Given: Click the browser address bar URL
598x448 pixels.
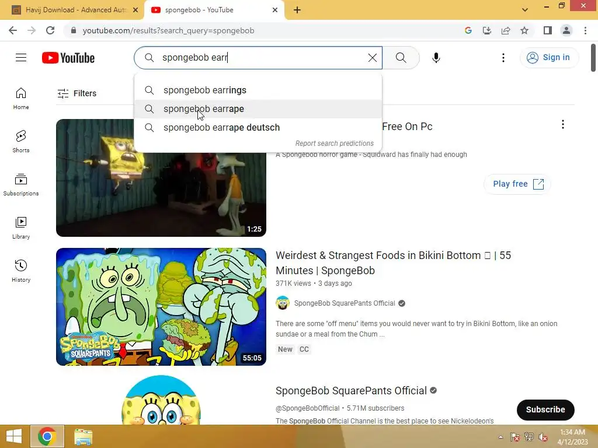Looking at the screenshot, I should click(168, 30).
